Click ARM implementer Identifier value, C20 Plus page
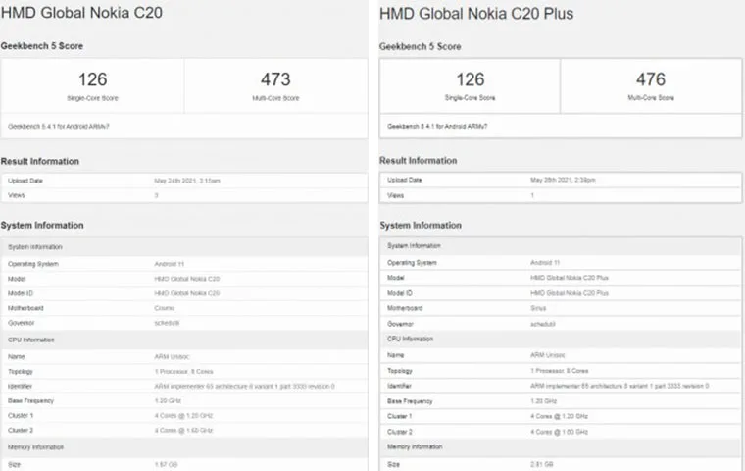 click(620, 386)
